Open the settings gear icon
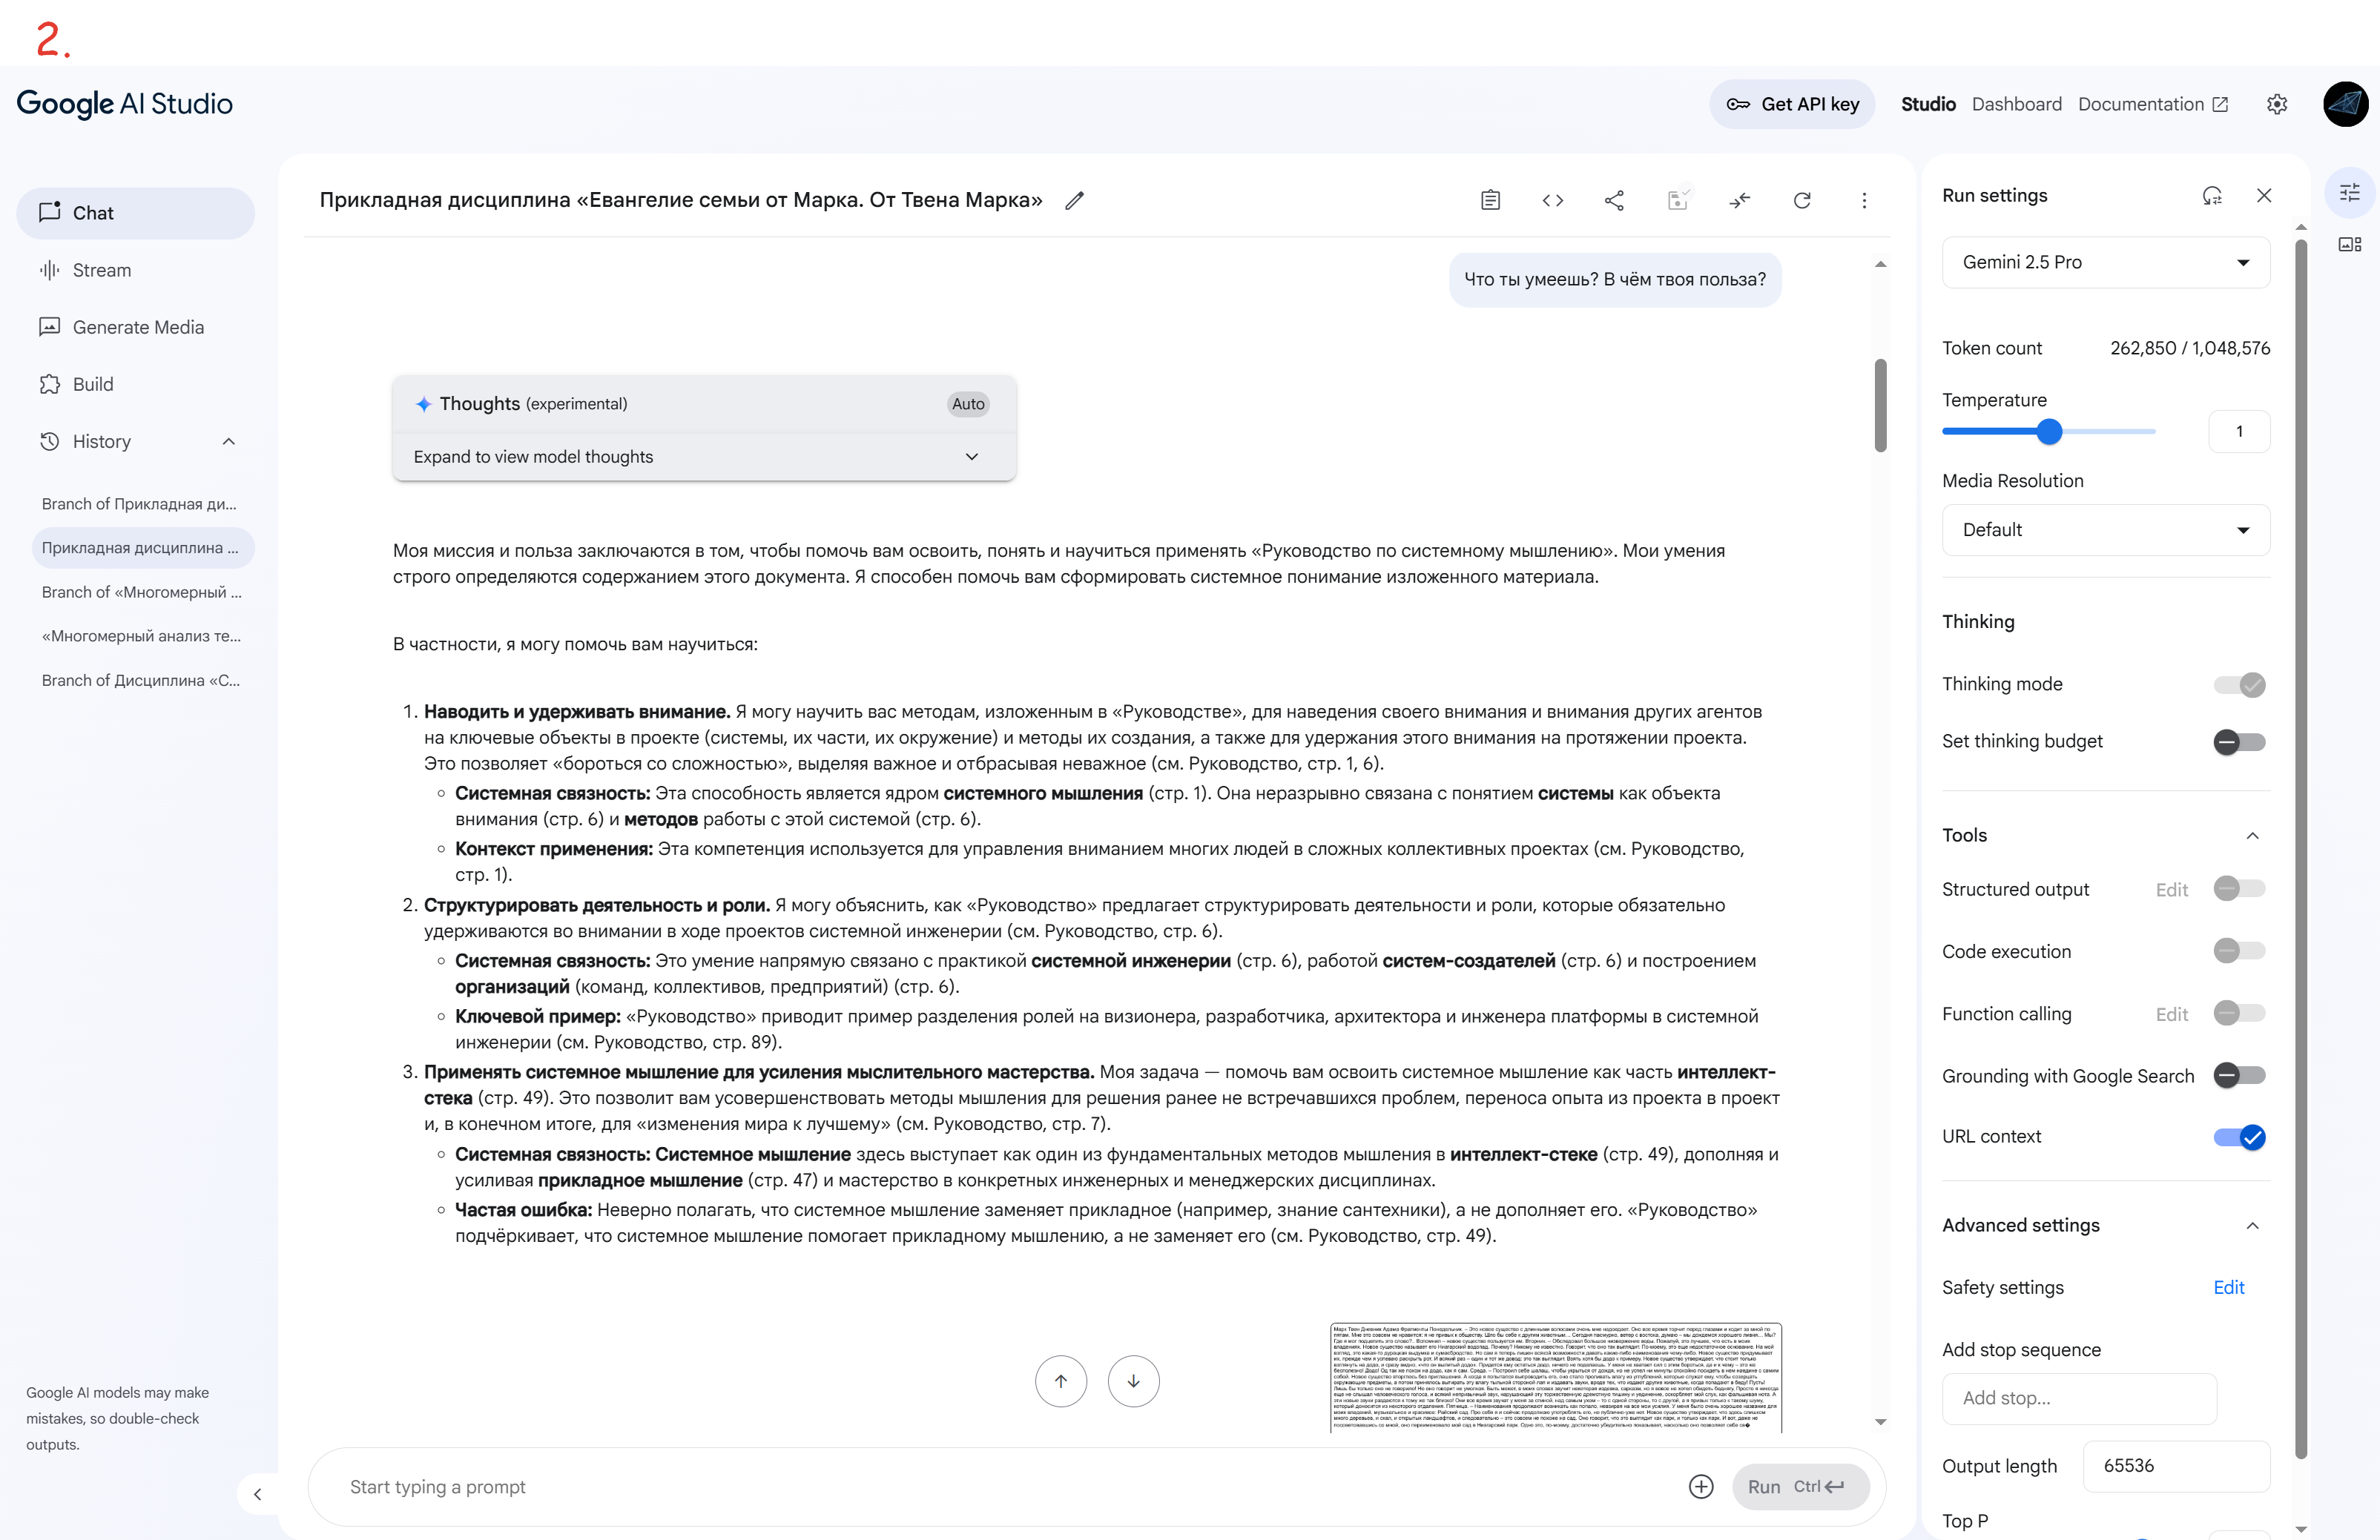Image resolution: width=2380 pixels, height=1540 pixels. (x=2277, y=104)
